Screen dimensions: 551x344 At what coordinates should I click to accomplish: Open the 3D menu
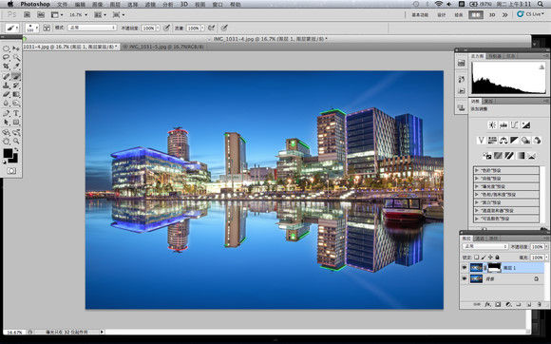[x=183, y=4]
